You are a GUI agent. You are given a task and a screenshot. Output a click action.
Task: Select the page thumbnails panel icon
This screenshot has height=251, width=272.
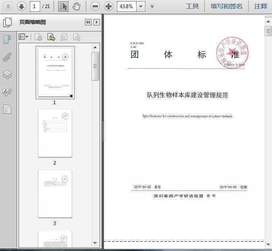point(8,23)
